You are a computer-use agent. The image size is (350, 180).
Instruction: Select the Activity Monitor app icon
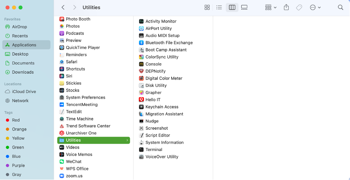coord(141,21)
